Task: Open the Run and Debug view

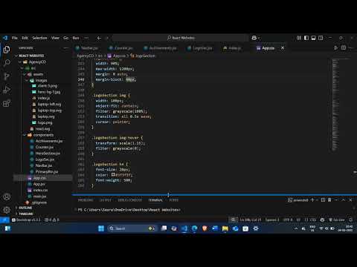Action: (7, 90)
